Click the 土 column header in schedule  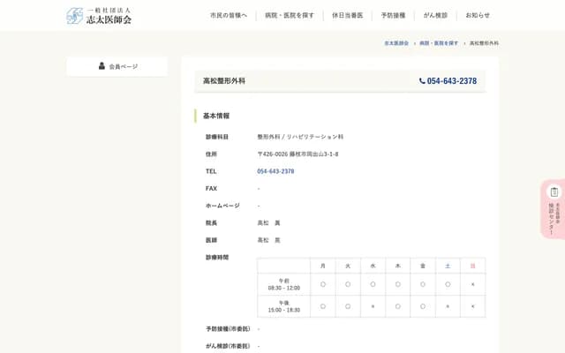coord(448,266)
